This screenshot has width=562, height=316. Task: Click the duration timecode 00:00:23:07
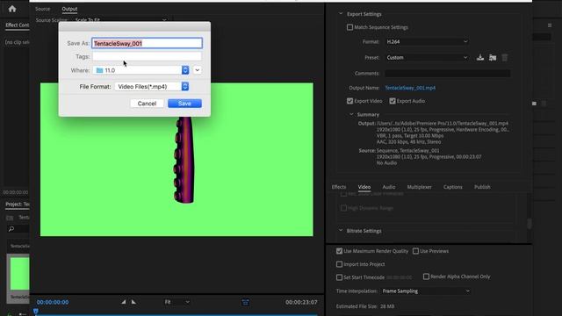click(x=301, y=302)
